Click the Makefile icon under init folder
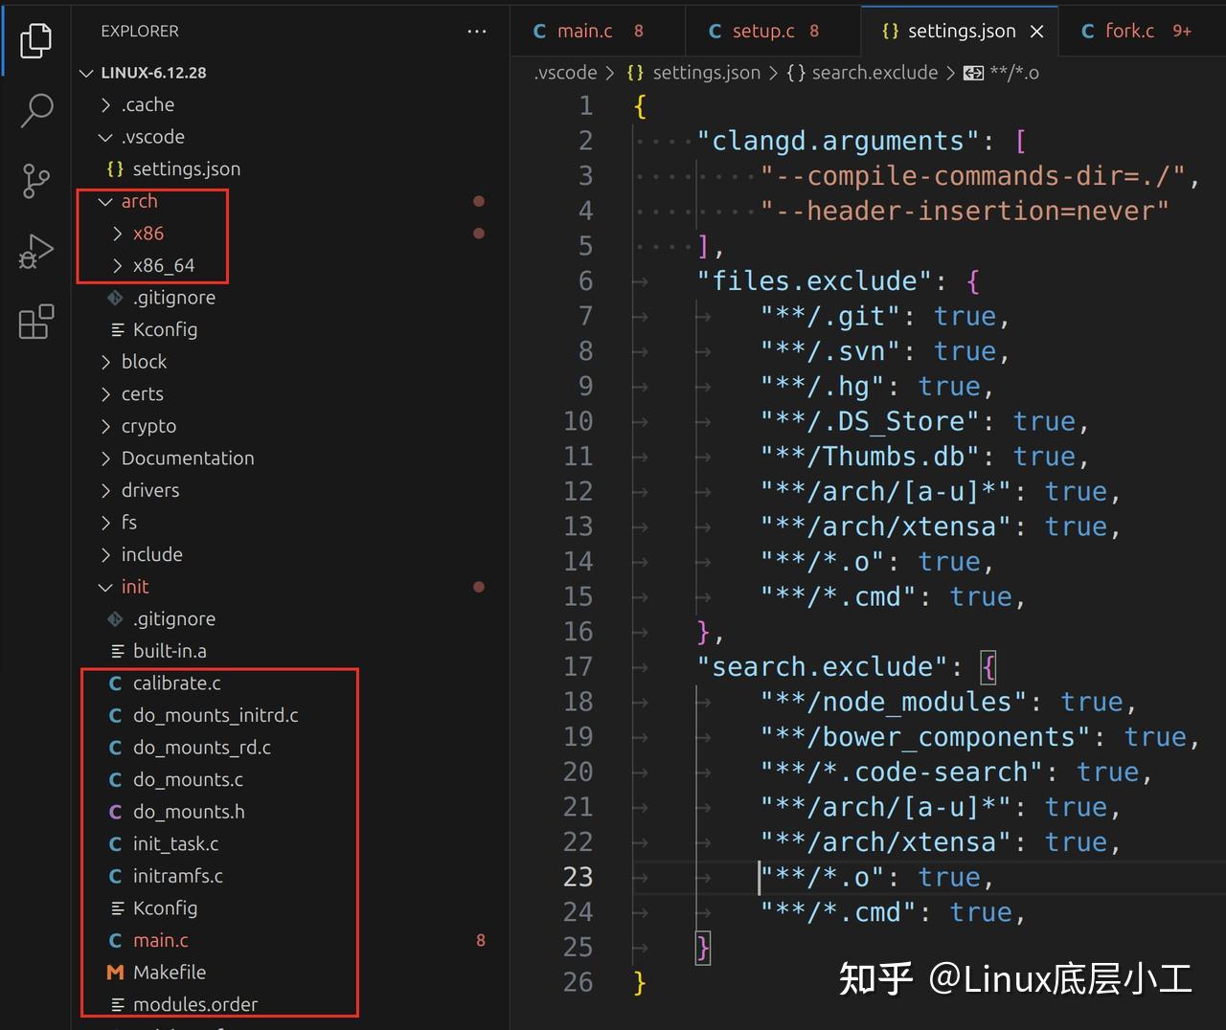 [x=115, y=972]
